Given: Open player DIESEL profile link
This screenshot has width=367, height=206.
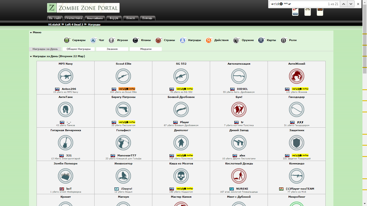Looking at the screenshot, I should (242, 89).
